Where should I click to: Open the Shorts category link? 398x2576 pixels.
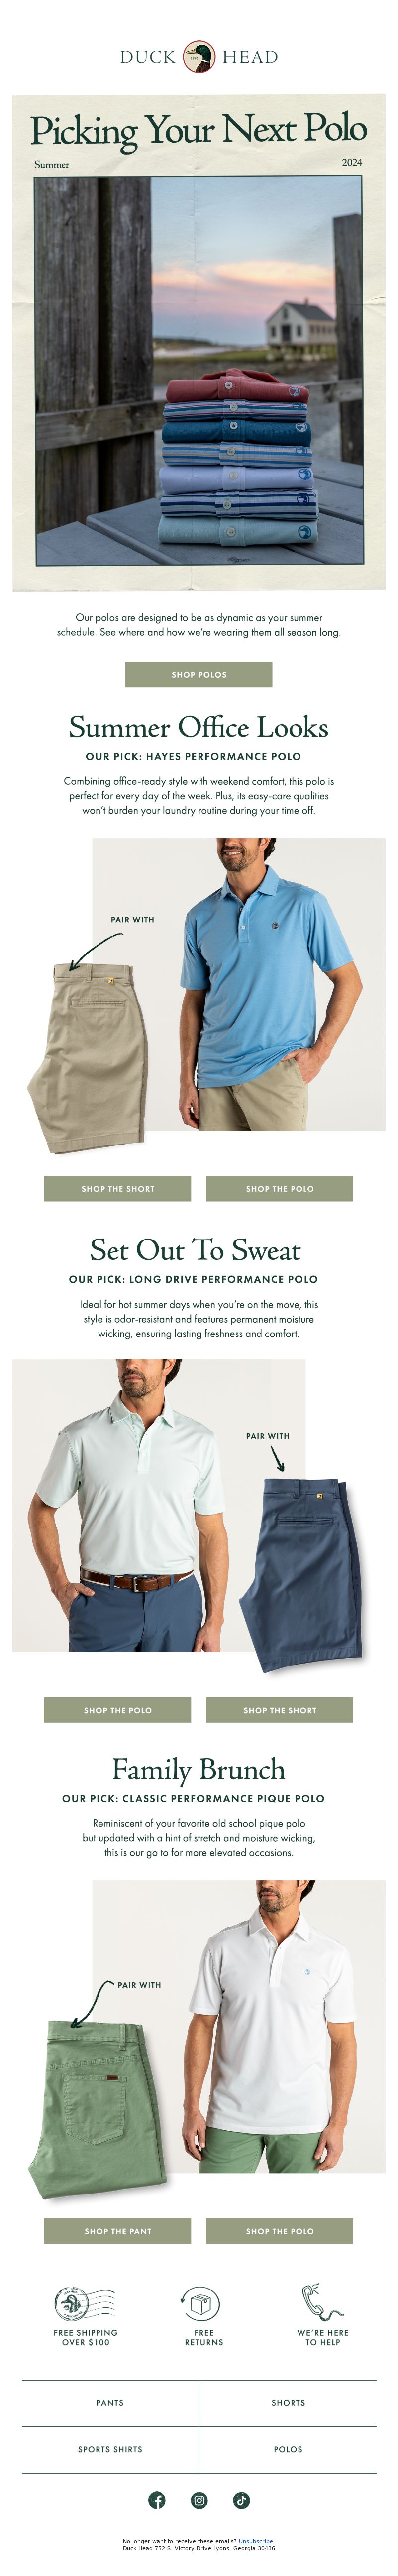[288, 2402]
